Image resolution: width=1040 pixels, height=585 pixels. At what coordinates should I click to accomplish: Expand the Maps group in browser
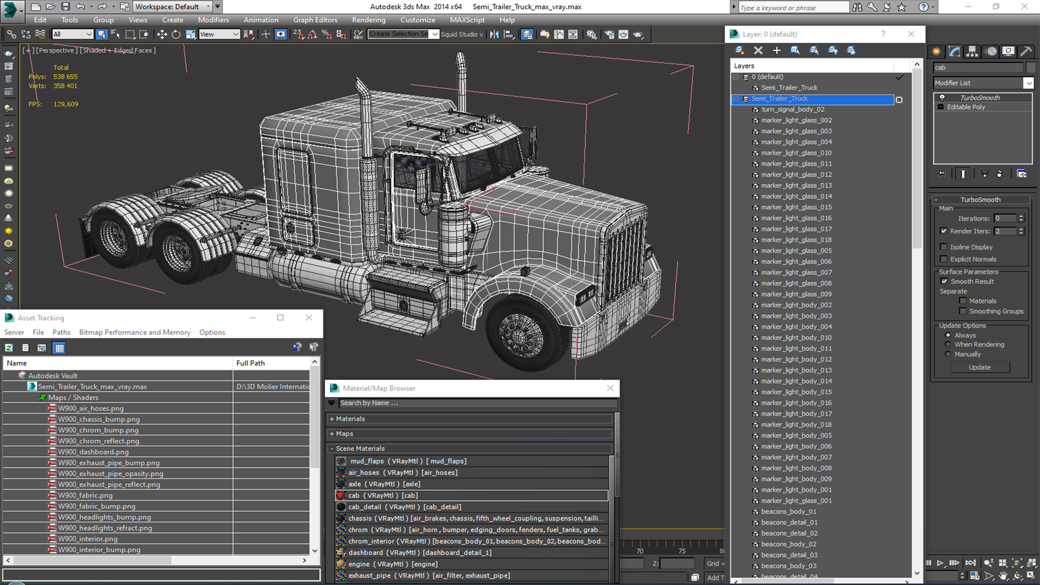(x=331, y=434)
